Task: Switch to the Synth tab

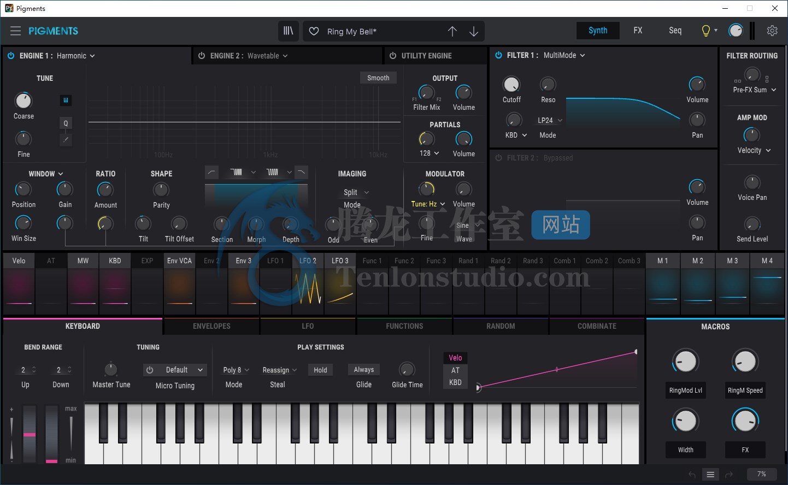Action: point(598,31)
